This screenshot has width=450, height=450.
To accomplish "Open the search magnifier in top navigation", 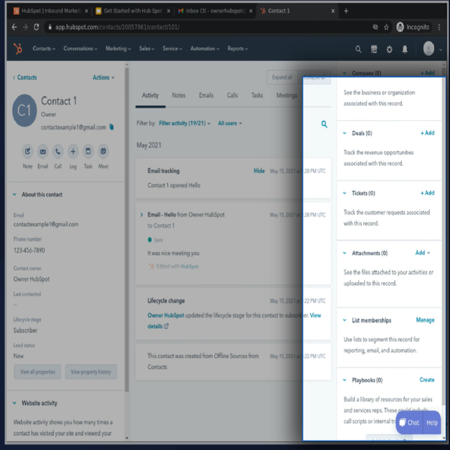I will [358, 49].
